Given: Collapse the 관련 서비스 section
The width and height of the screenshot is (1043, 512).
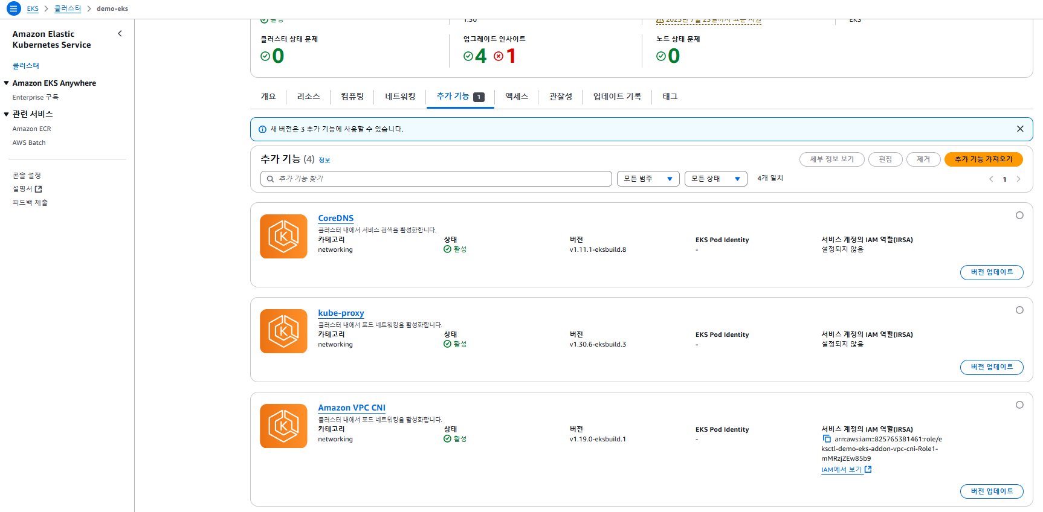Looking at the screenshot, I should [x=6, y=114].
